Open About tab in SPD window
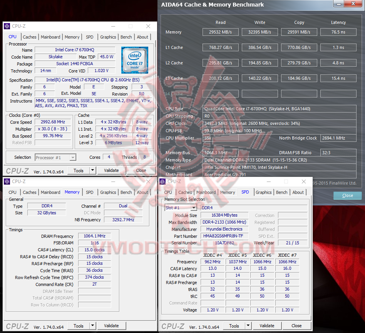The width and height of the screenshot is (365, 333). tap(298, 192)
